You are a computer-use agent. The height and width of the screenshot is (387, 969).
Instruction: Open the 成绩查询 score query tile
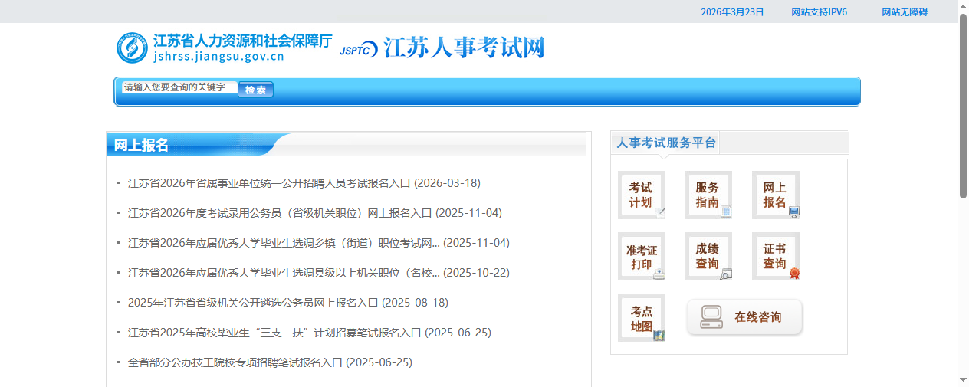(708, 256)
